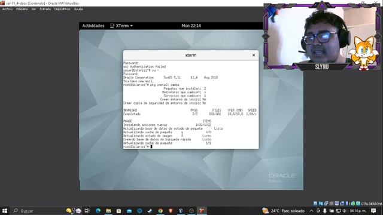
Task: Open the Dispositivos menu in VirtualBox
Action: click(62, 9)
